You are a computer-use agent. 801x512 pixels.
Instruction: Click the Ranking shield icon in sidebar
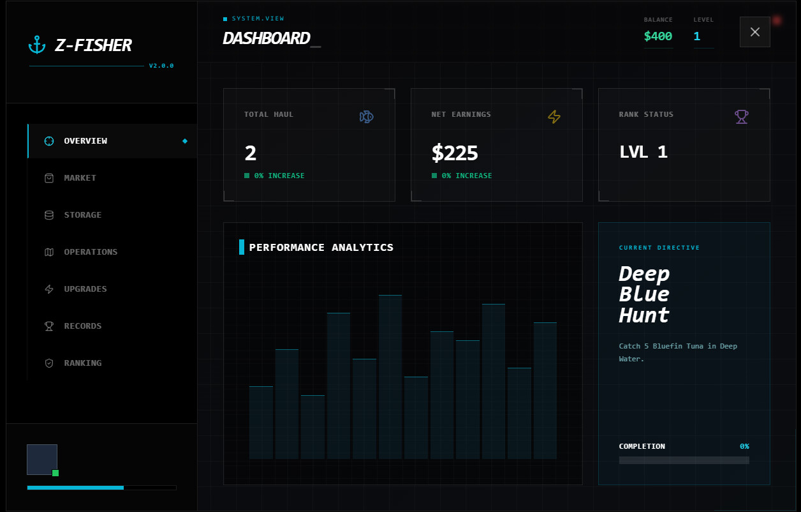tap(49, 363)
